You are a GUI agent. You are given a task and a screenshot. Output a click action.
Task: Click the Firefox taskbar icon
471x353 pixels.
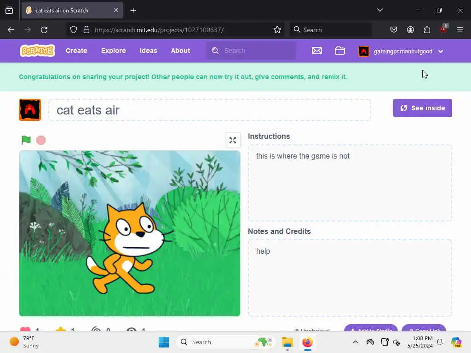(x=307, y=342)
